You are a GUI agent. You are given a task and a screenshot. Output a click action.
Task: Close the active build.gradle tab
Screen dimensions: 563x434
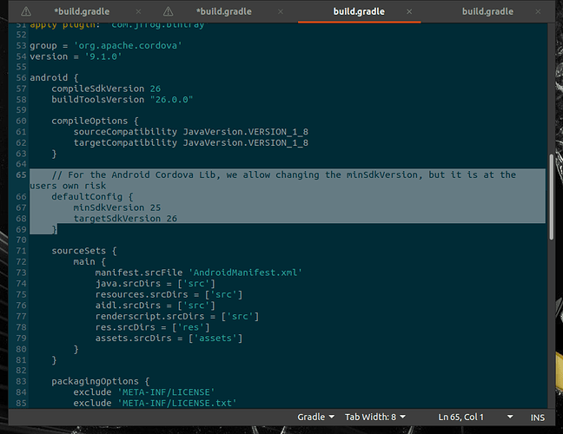click(409, 12)
